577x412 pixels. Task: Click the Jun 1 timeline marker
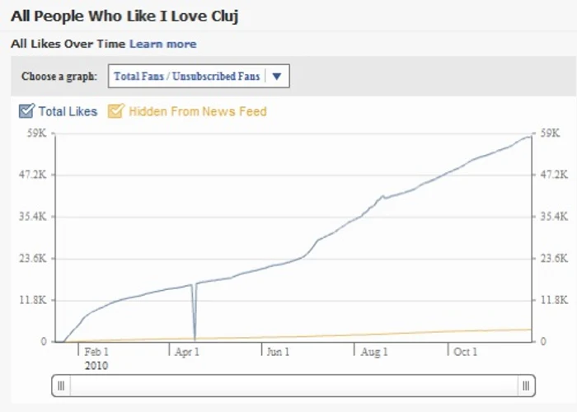(x=278, y=352)
